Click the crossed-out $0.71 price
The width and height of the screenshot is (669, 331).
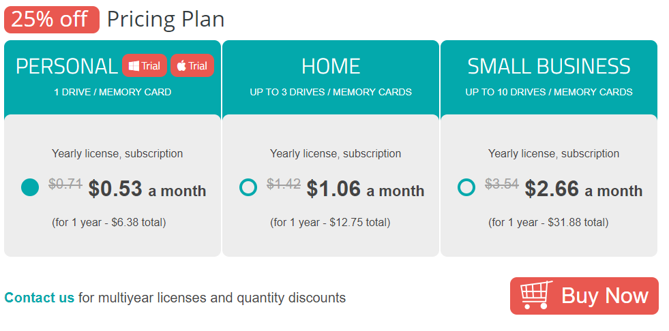[65, 183]
